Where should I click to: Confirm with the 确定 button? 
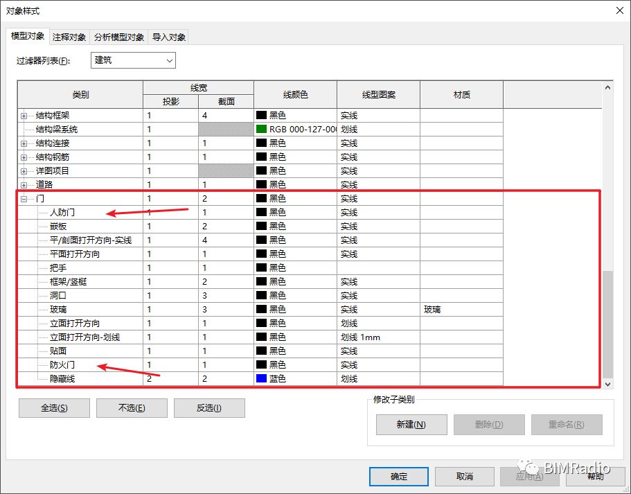click(x=399, y=477)
